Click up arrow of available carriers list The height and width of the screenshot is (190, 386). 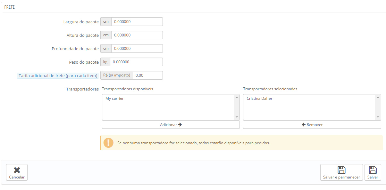237,97
